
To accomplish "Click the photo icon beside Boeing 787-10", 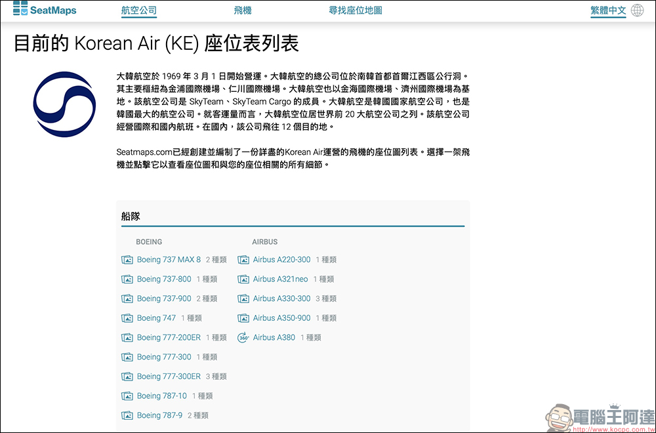I will pos(127,396).
